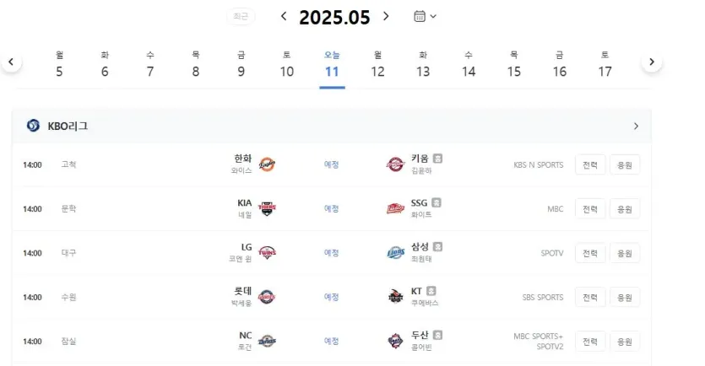
Task: Select date tab 10 Saturday
Action: (287, 65)
